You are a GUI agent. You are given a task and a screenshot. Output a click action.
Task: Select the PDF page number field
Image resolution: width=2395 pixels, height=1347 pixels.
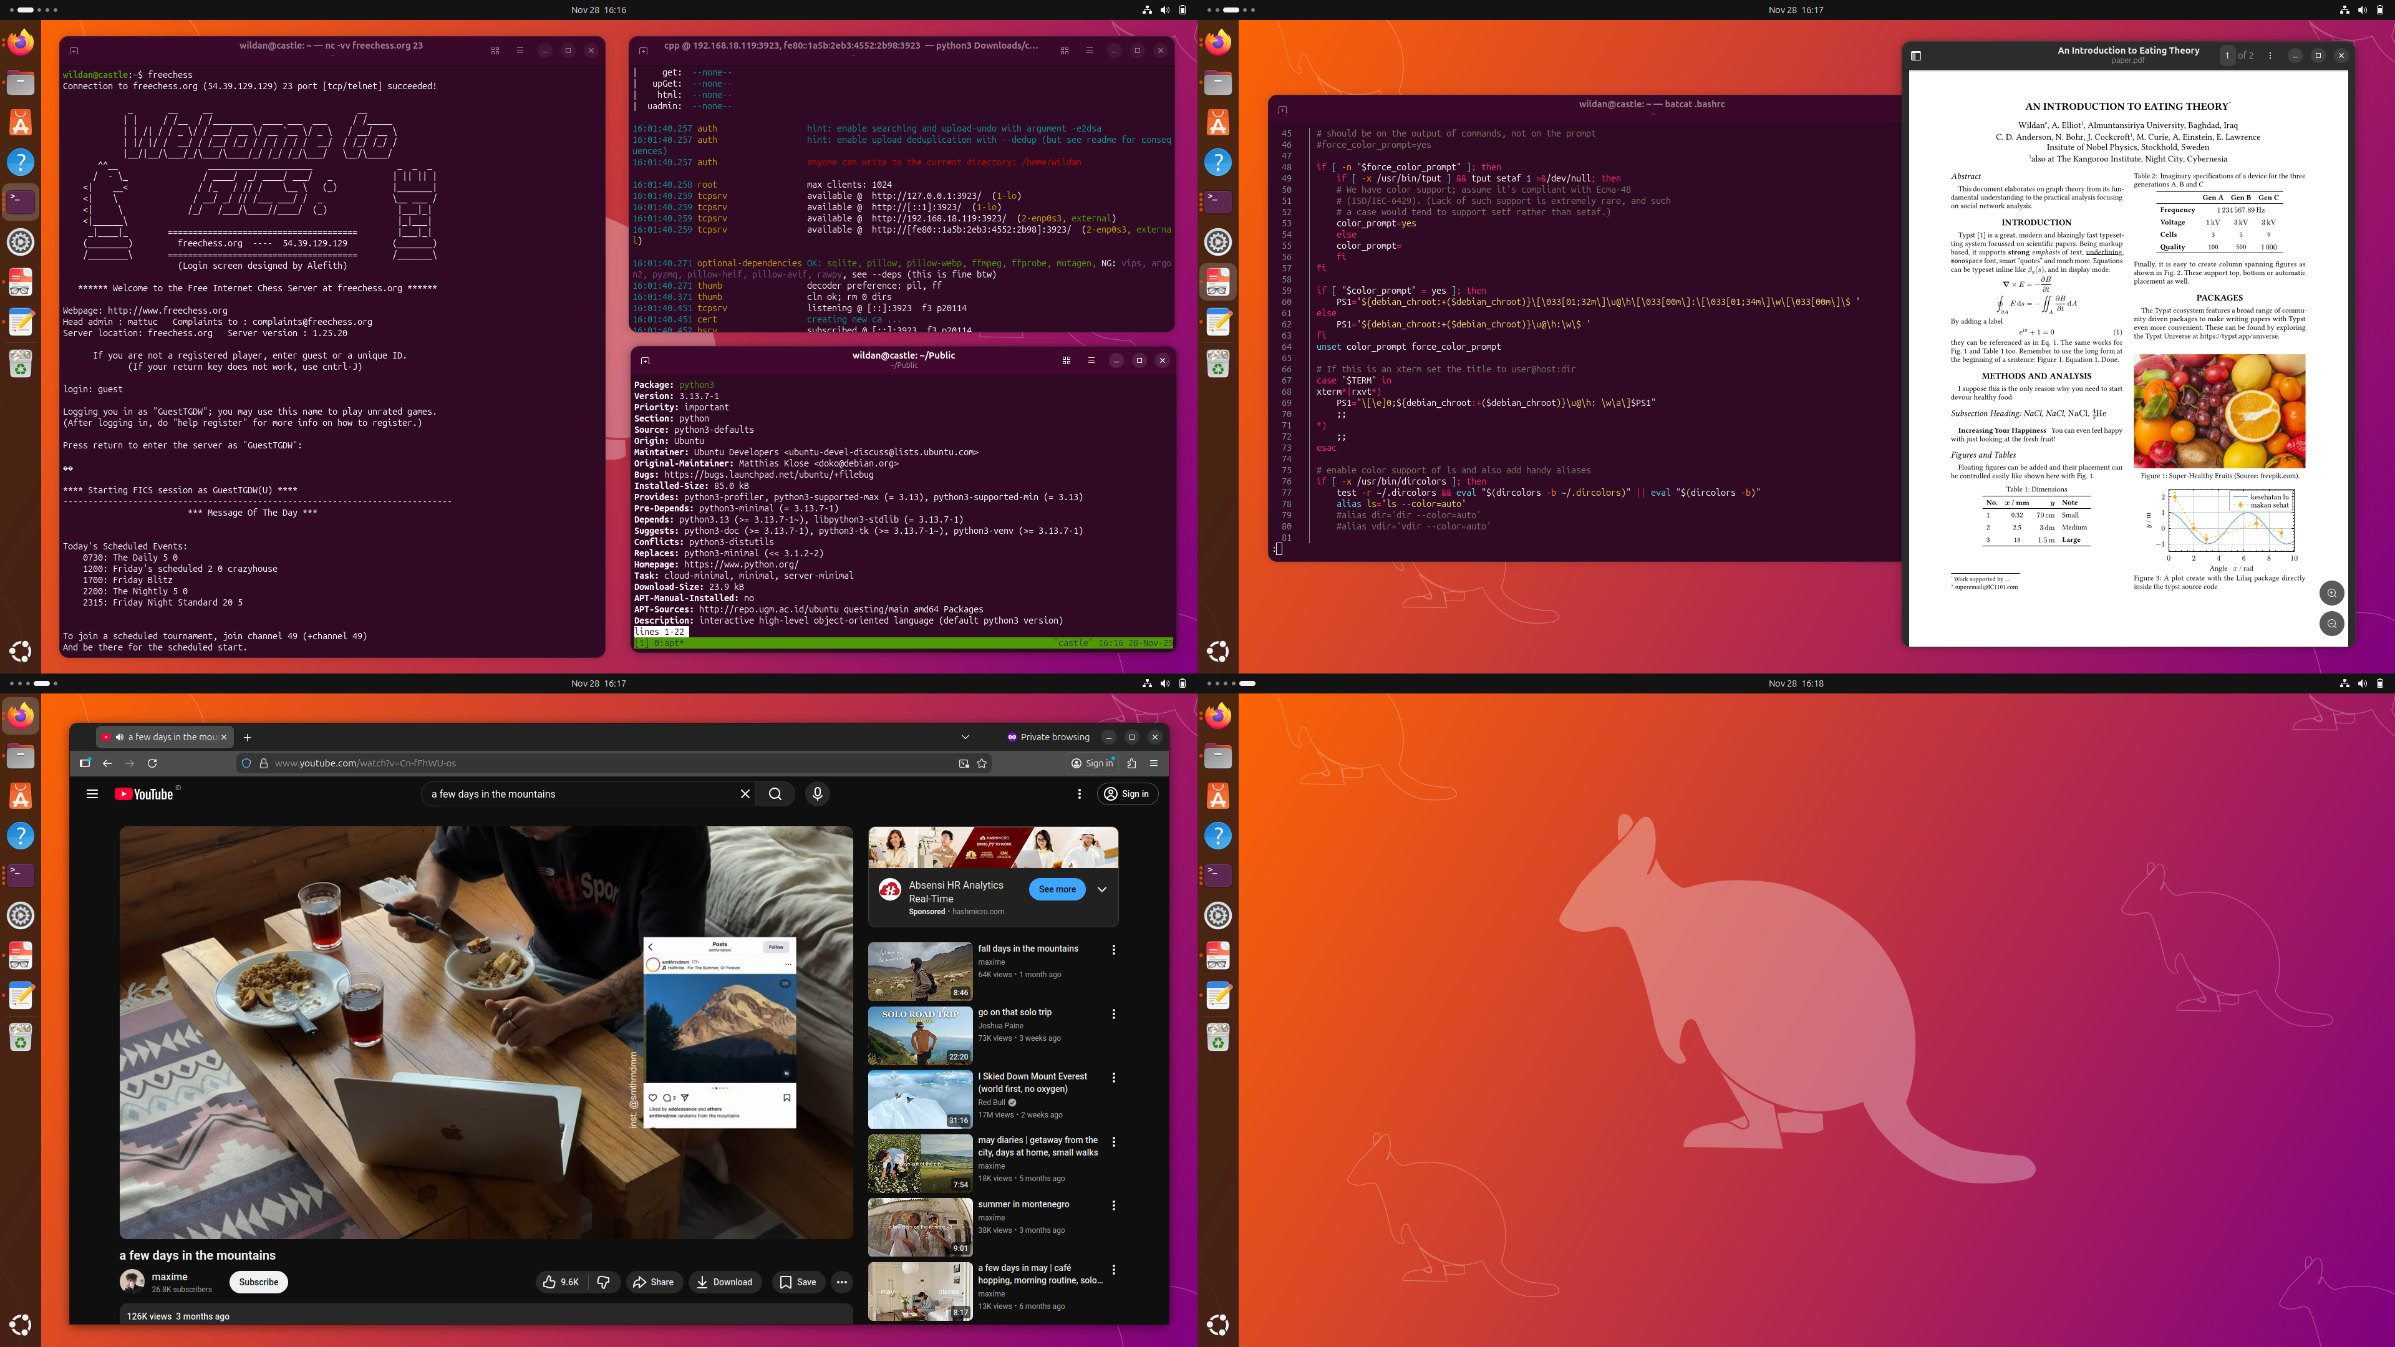2227,56
